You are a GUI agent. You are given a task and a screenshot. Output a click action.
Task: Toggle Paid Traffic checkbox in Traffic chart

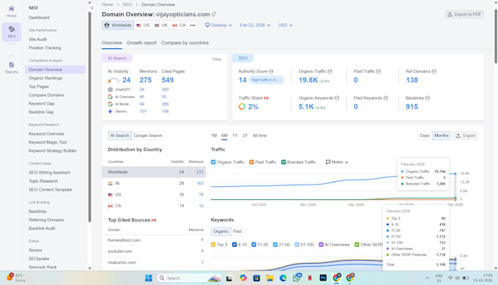tap(251, 162)
